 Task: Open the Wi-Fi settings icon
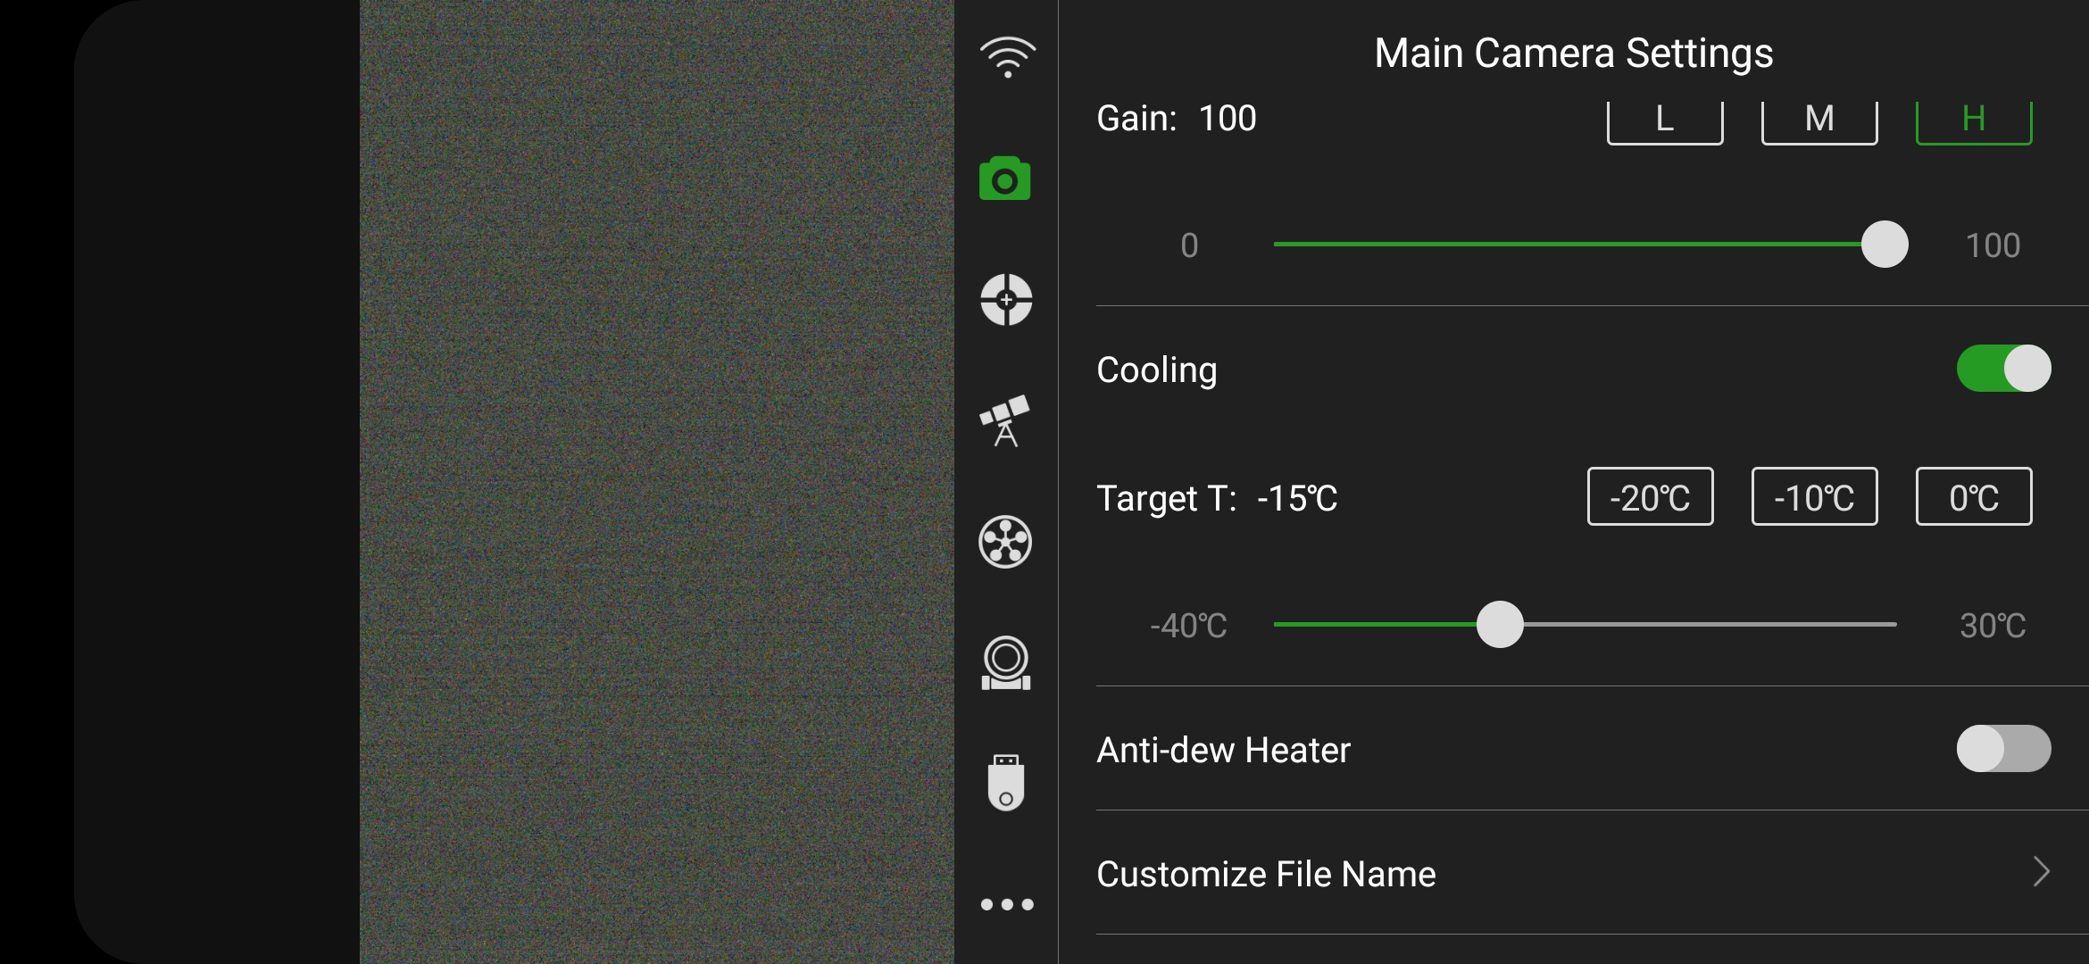[1007, 58]
